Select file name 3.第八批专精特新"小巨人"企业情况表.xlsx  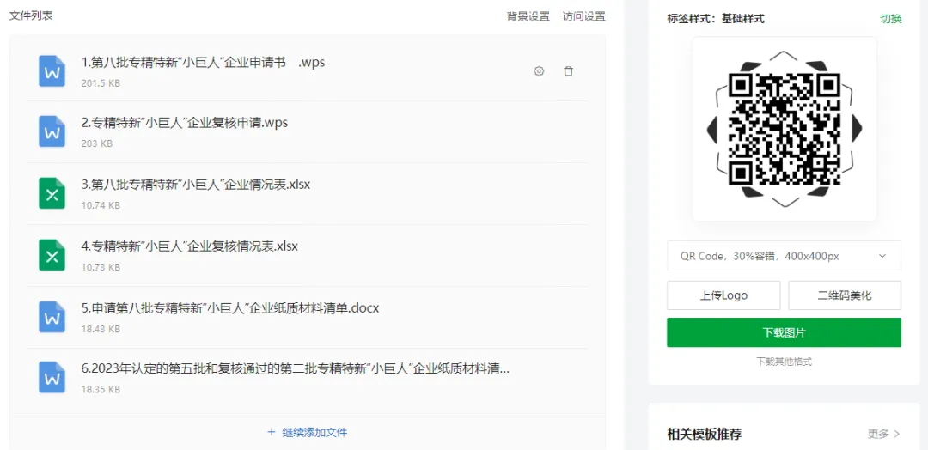coord(196,185)
